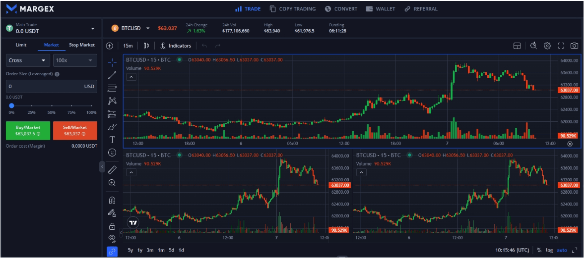Collapse the order panel with side arrow
Image resolution: width=584 pixels, height=258 pixels.
click(x=102, y=167)
